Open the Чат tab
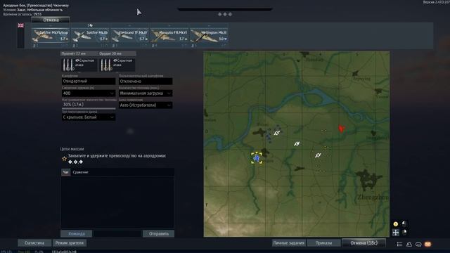 (x=65, y=172)
